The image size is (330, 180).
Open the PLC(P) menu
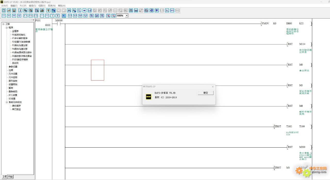pos(23,6)
